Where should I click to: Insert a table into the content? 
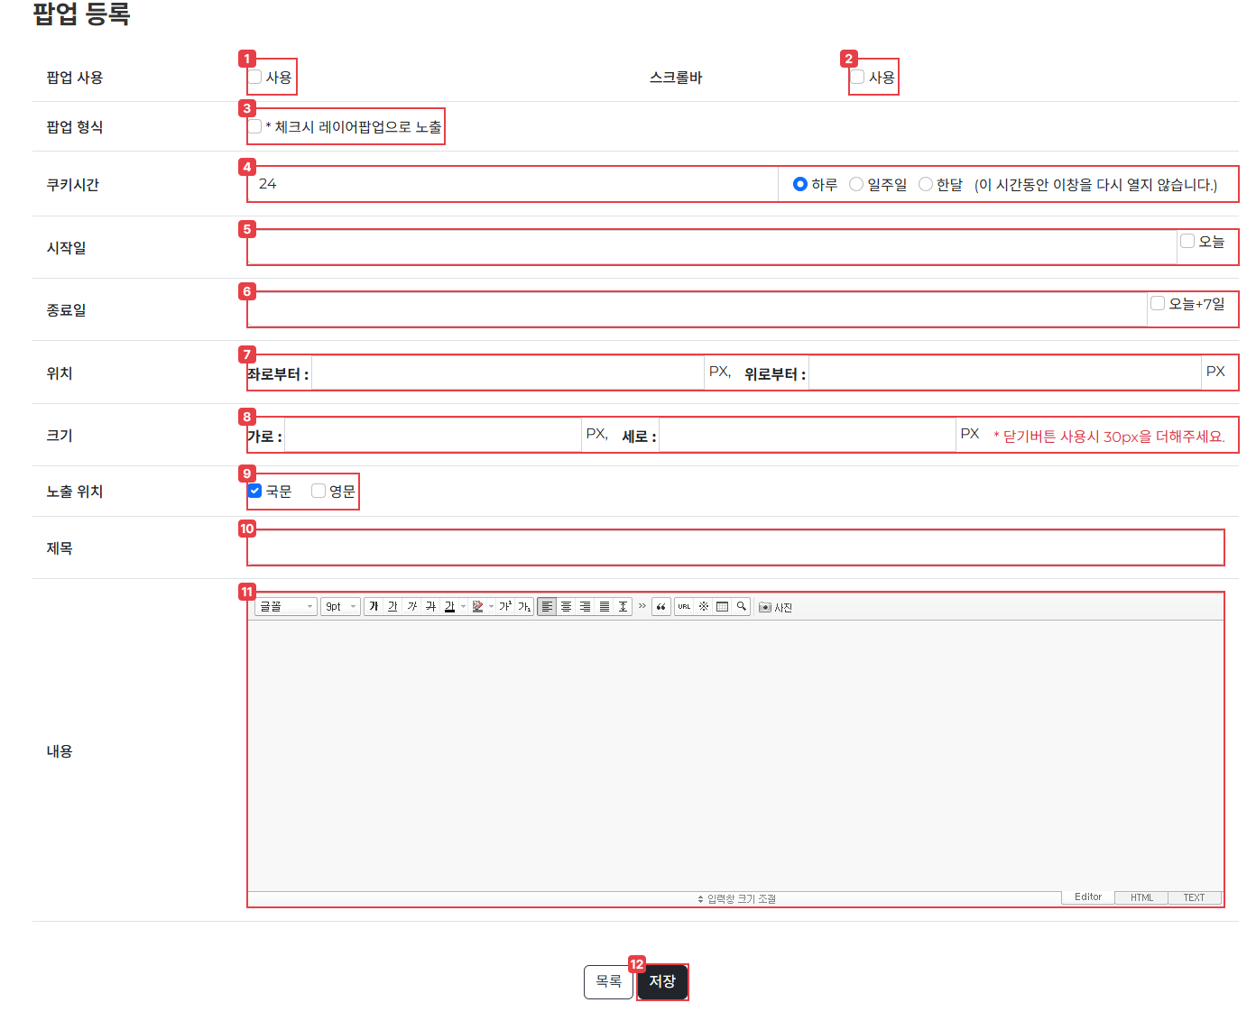click(x=722, y=607)
